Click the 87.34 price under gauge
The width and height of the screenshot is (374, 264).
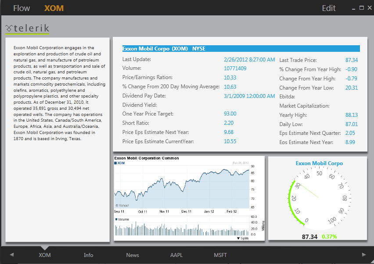tap(309, 237)
